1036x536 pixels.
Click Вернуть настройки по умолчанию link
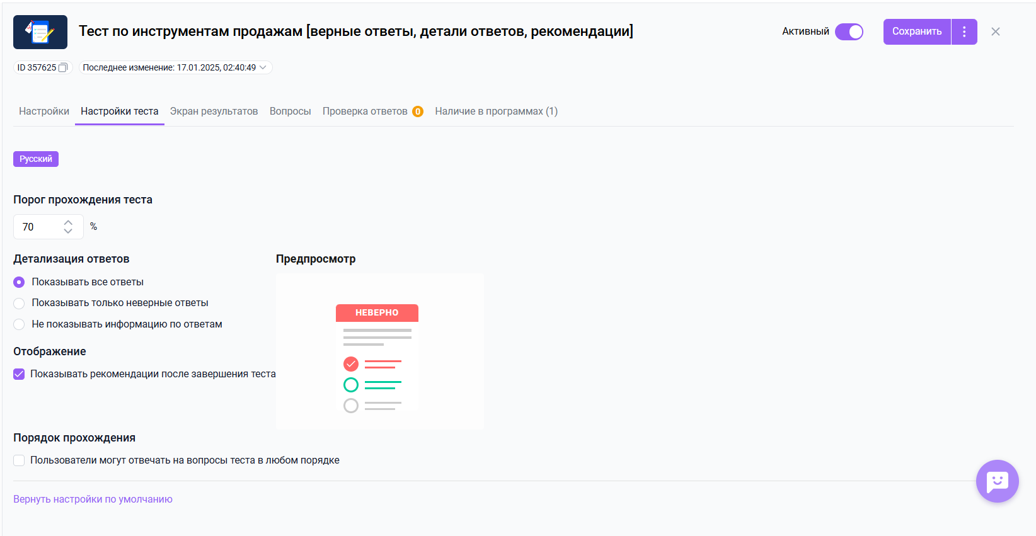(93, 499)
